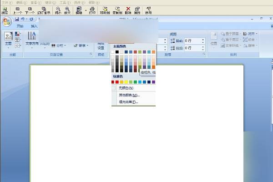The width and height of the screenshot is (273, 182).
Task: Click the round Office button in Word
Action: [x=7, y=21]
